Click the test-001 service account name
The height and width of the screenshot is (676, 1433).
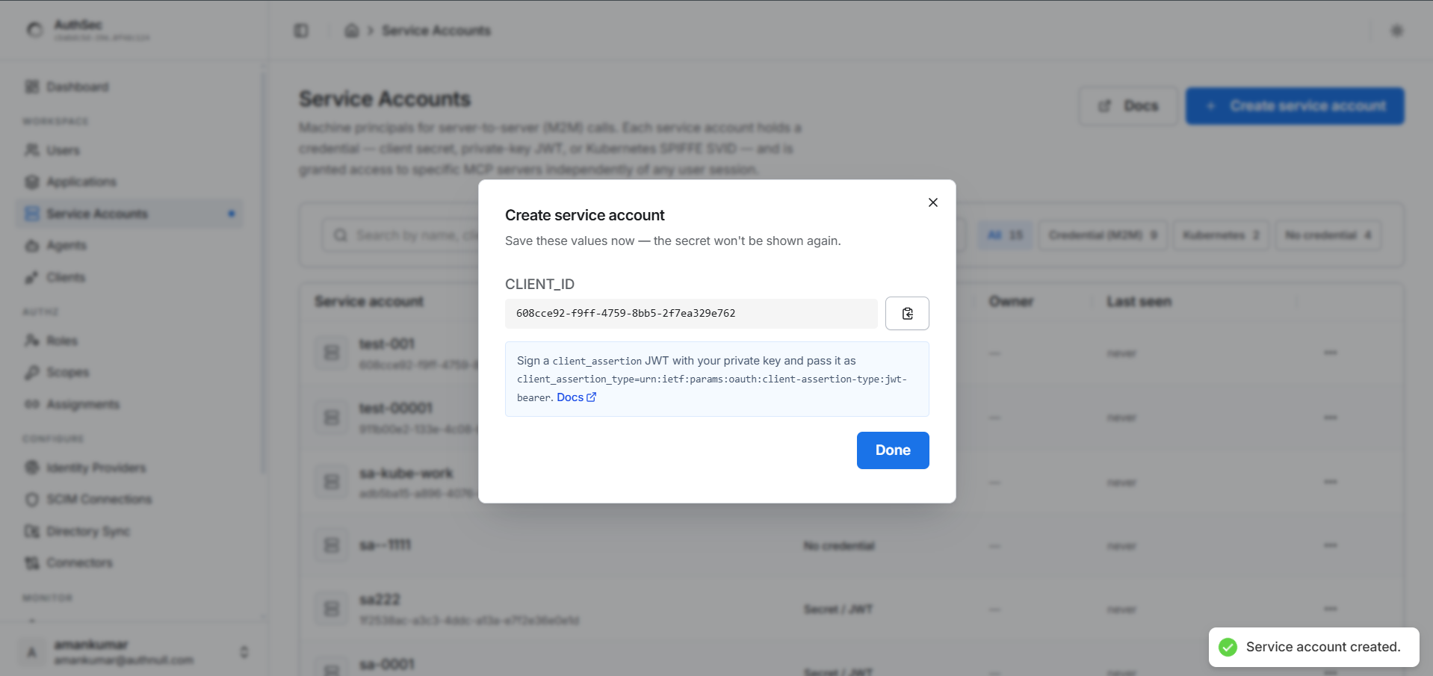(x=386, y=344)
